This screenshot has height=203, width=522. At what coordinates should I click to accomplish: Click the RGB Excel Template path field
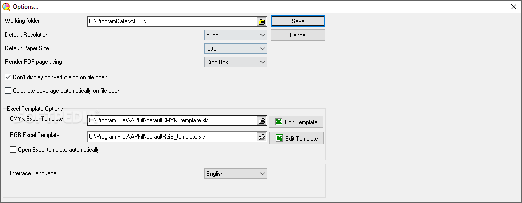[172, 137]
